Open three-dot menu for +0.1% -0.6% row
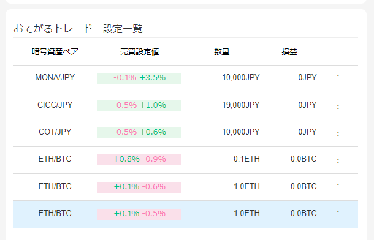 click(x=338, y=187)
